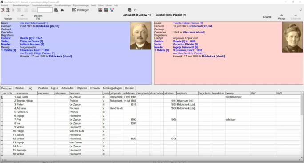Click the toolbar search input field
304x163 pixels.
coord(45,10)
